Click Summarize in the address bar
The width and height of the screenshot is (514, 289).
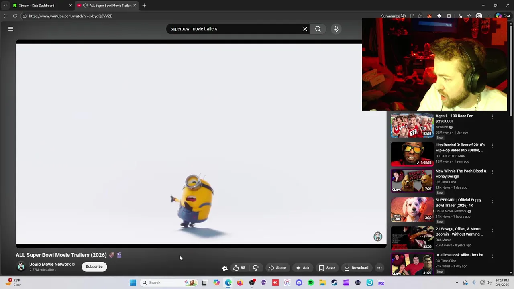(x=393, y=16)
